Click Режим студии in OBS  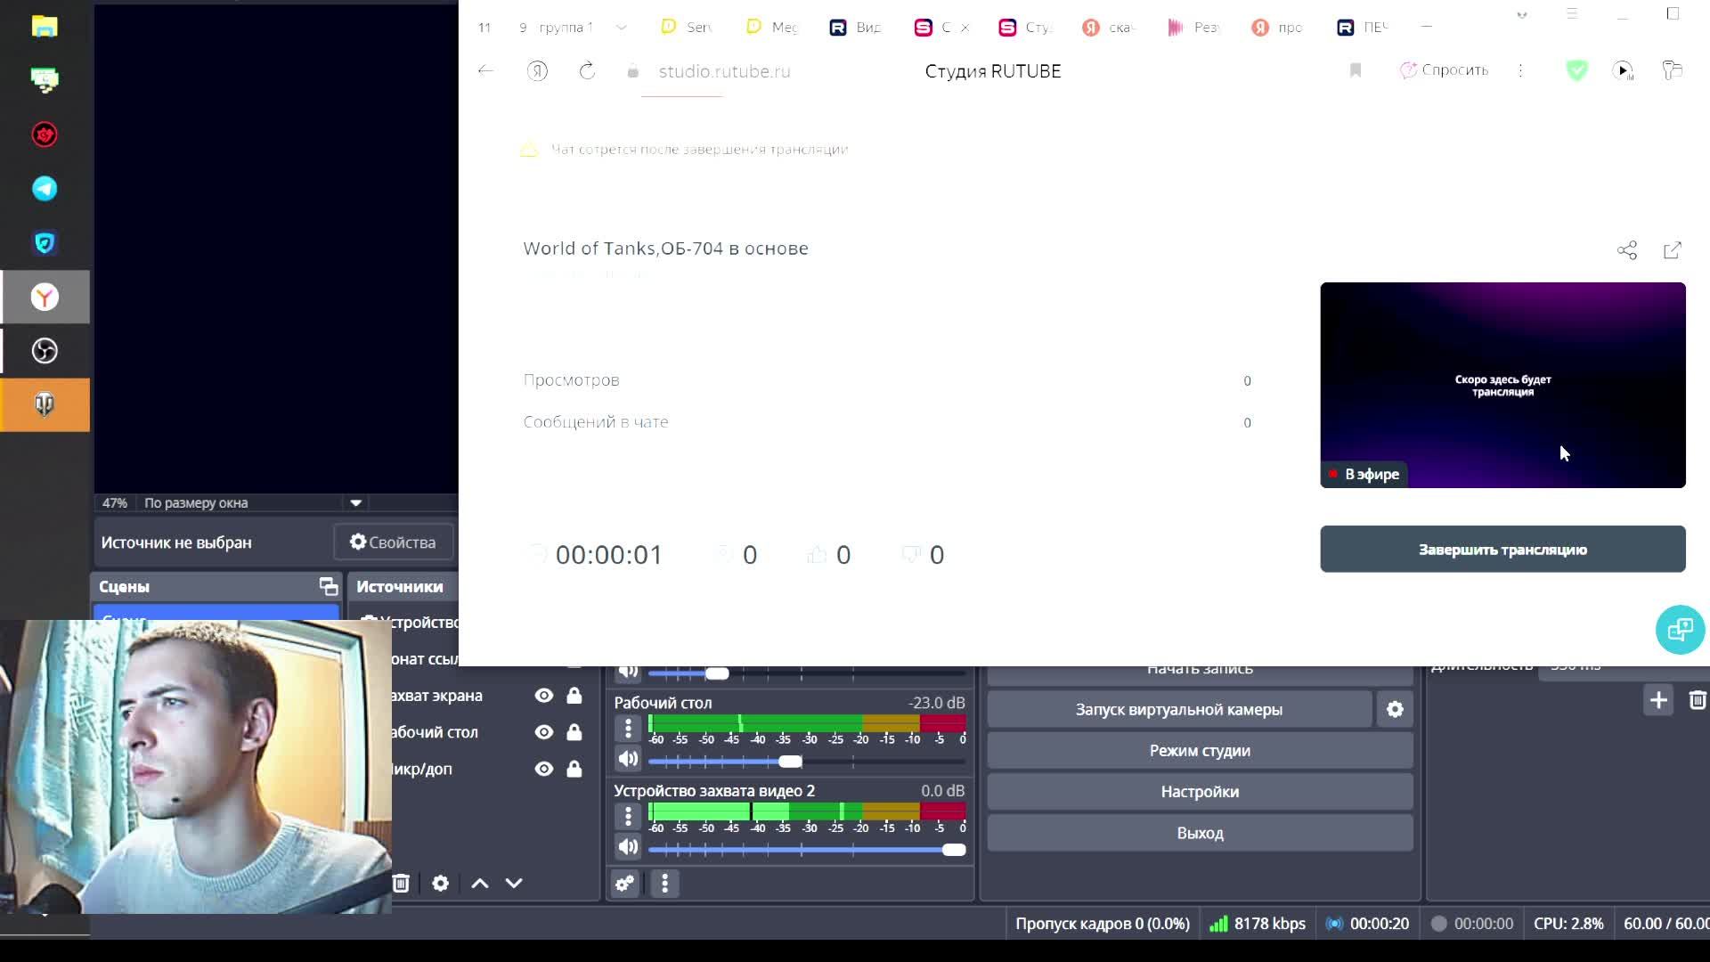tap(1200, 751)
